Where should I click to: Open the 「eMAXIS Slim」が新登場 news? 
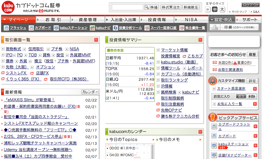[x=29, y=100]
